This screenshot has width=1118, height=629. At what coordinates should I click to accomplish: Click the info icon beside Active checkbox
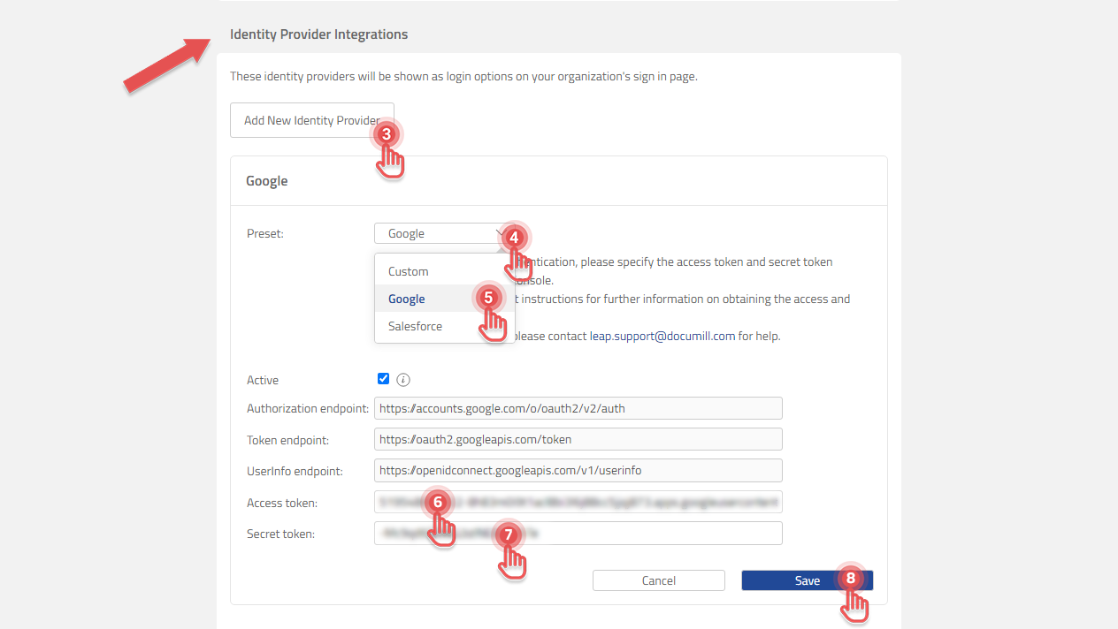click(x=403, y=379)
